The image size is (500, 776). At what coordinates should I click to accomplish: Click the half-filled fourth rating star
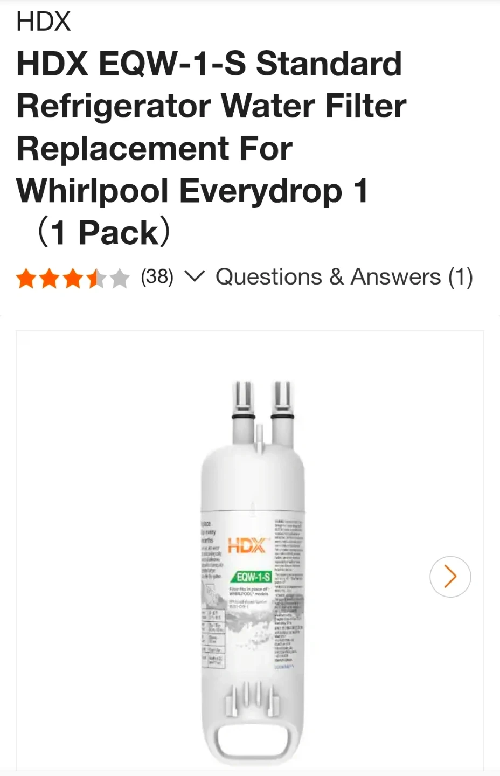[96, 279]
